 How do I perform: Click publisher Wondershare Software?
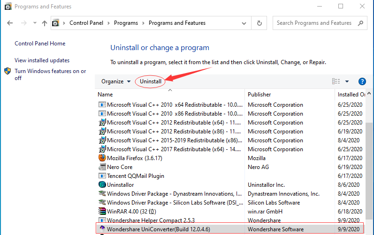coord(276,229)
